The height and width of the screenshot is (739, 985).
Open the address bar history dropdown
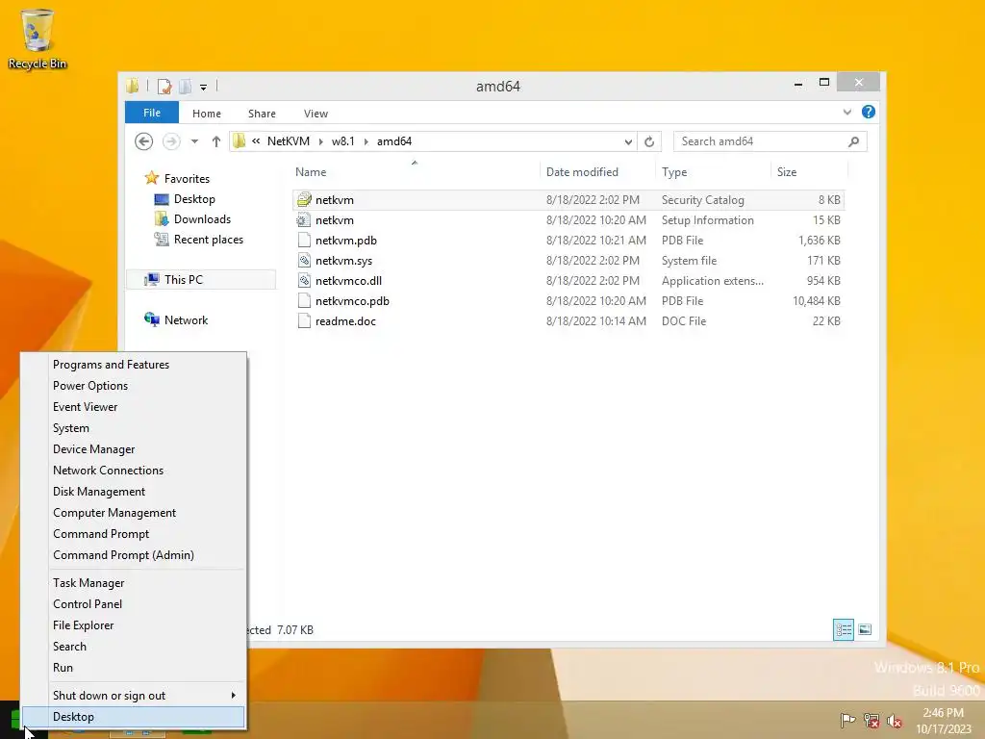coord(628,142)
